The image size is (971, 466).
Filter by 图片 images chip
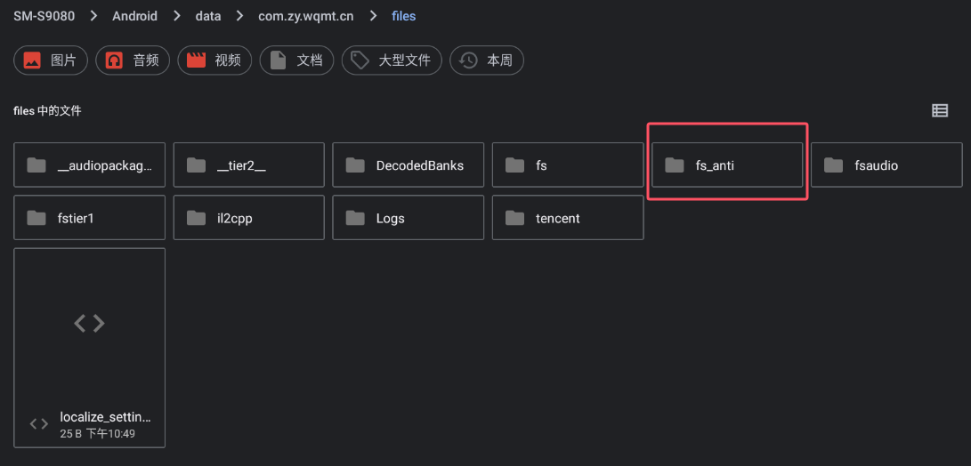[x=51, y=60]
